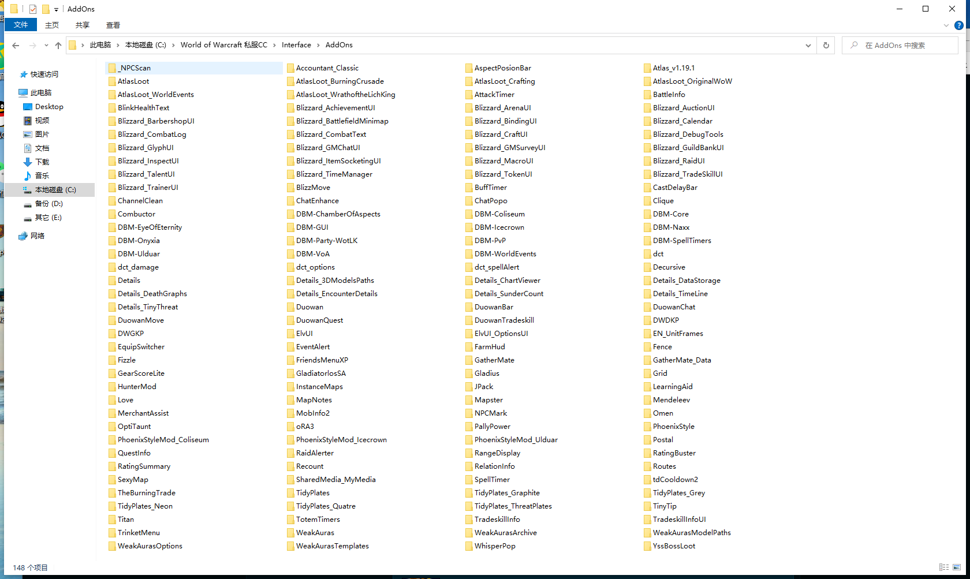Click Interface in the breadcrumb path
Screen dimensions: 970x579
pyautogui.click(x=296, y=45)
